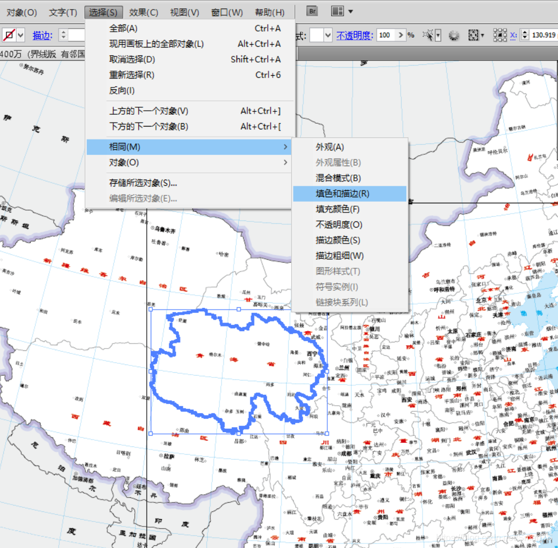Click the select similar objects icon
Image resolution: width=558 pixels, height=548 pixels.
click(428, 35)
